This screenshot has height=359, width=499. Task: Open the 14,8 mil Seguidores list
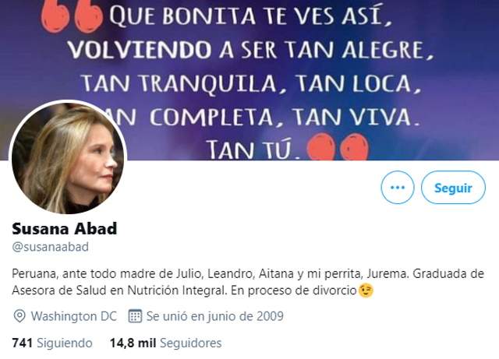point(165,343)
